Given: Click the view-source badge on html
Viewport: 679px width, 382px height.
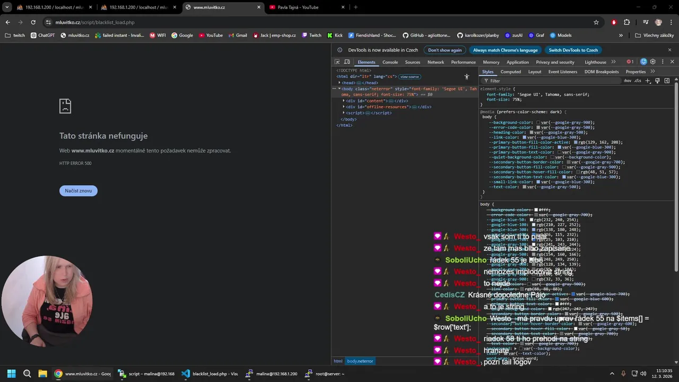Looking at the screenshot, I should [410, 77].
